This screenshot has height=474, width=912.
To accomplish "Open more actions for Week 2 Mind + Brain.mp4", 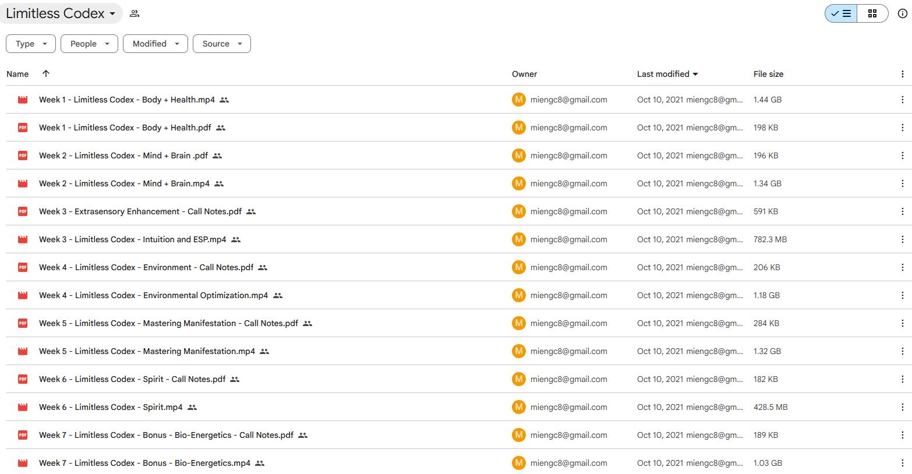I will [902, 183].
